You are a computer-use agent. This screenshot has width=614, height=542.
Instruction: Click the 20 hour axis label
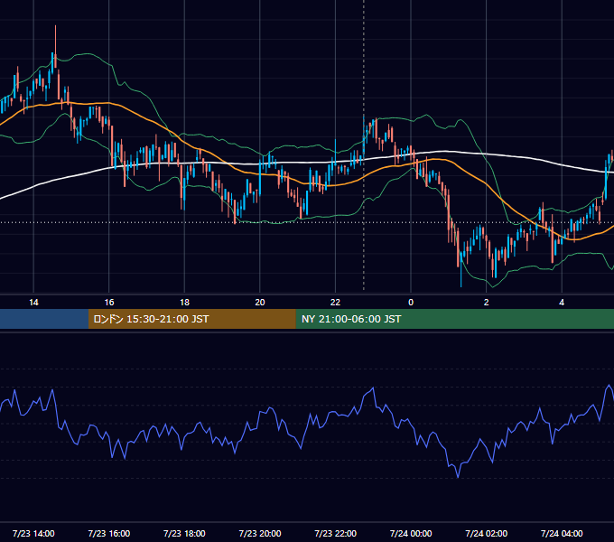[x=260, y=303]
